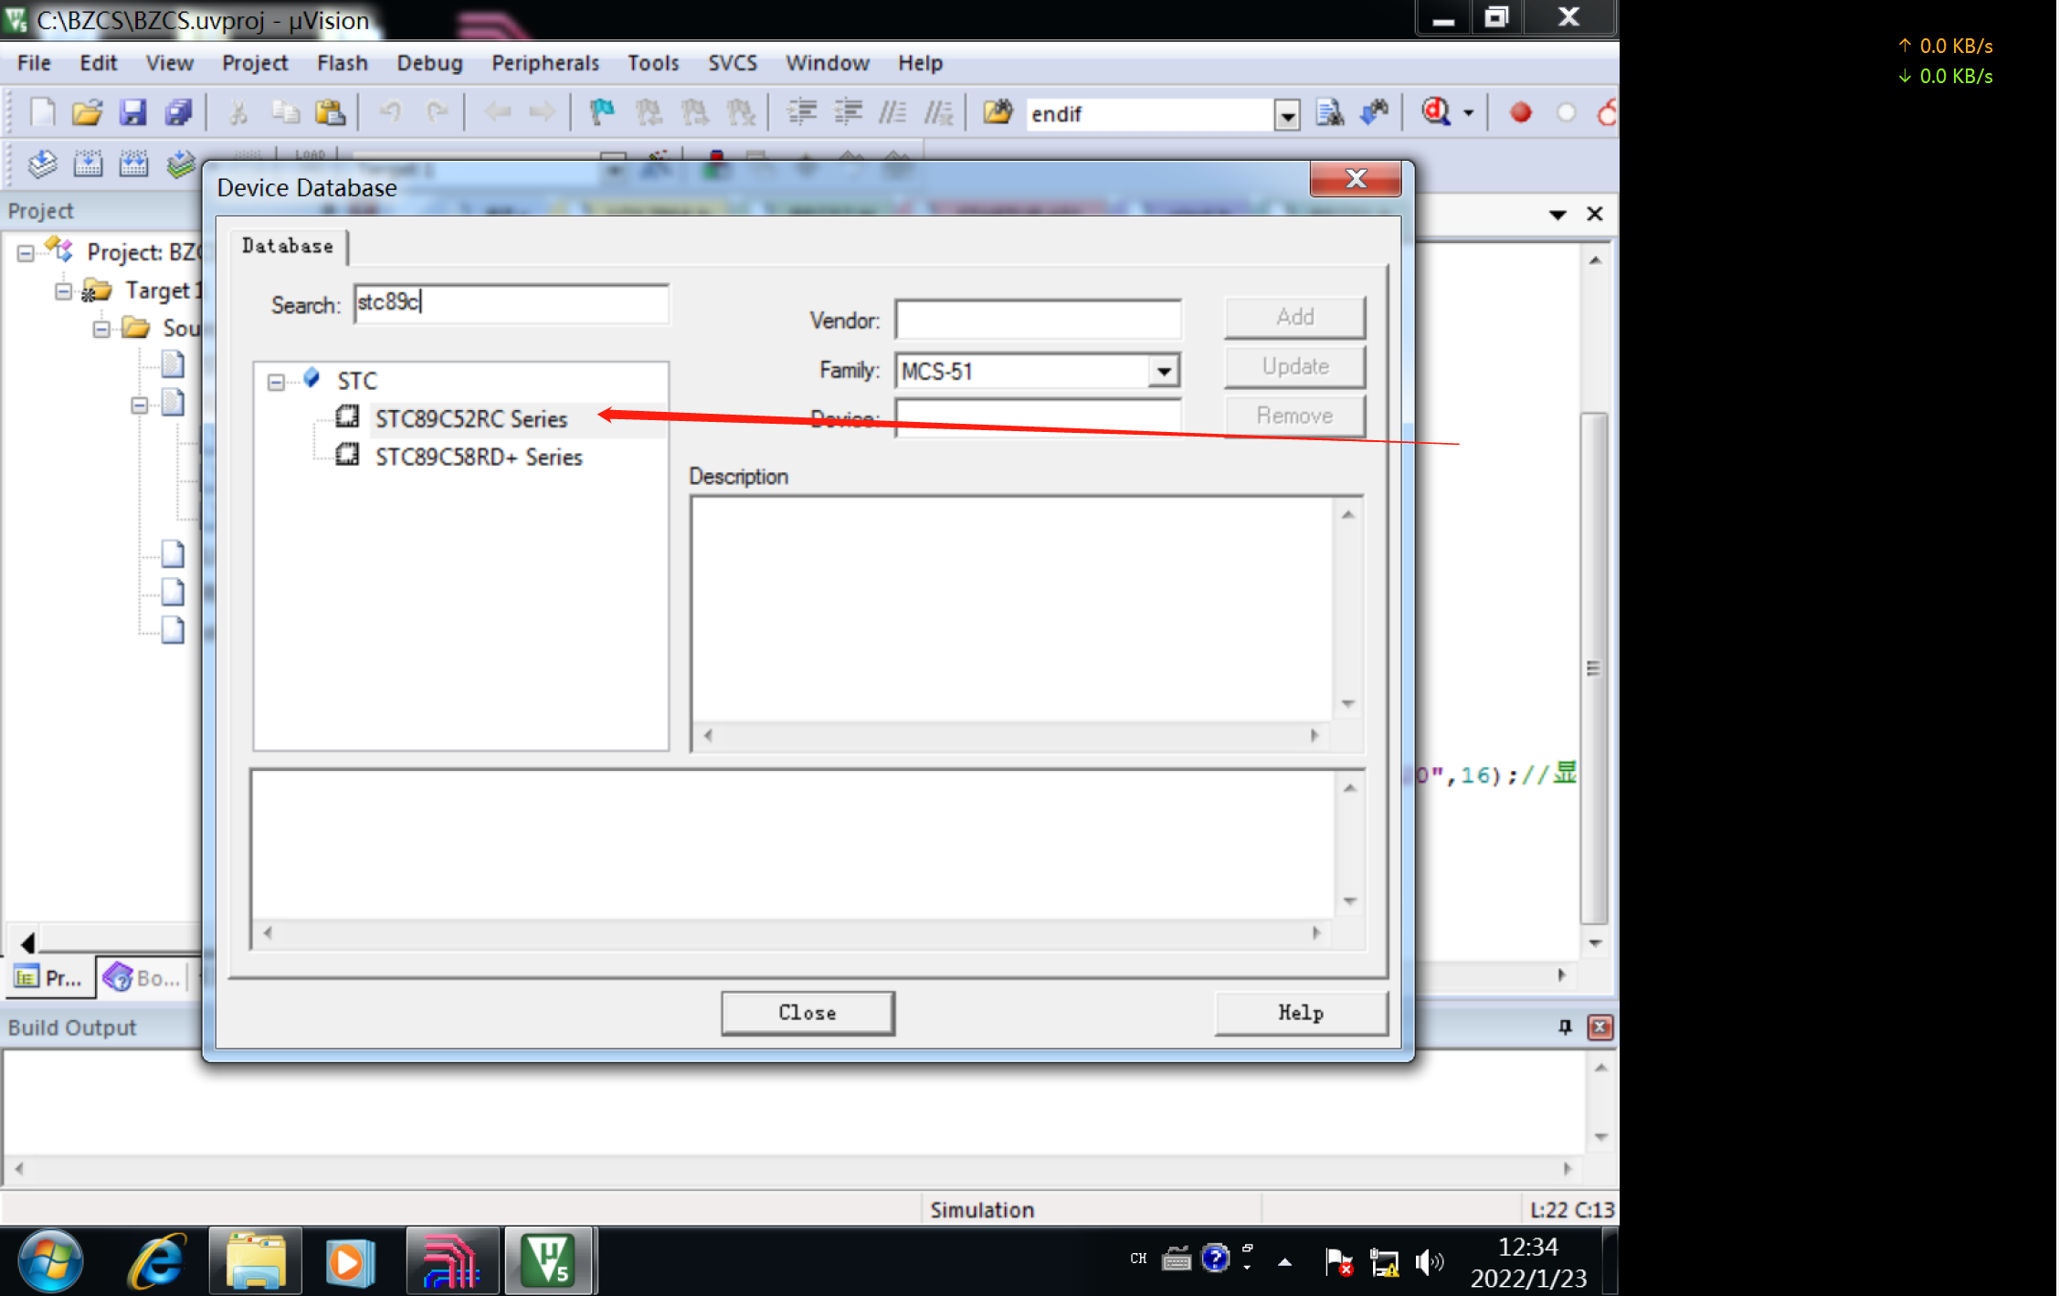Click the Indent selection icon
The width and height of the screenshot is (2059, 1296).
(x=802, y=112)
